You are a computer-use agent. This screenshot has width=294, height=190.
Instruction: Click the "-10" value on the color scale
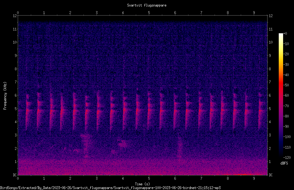click(286, 44)
